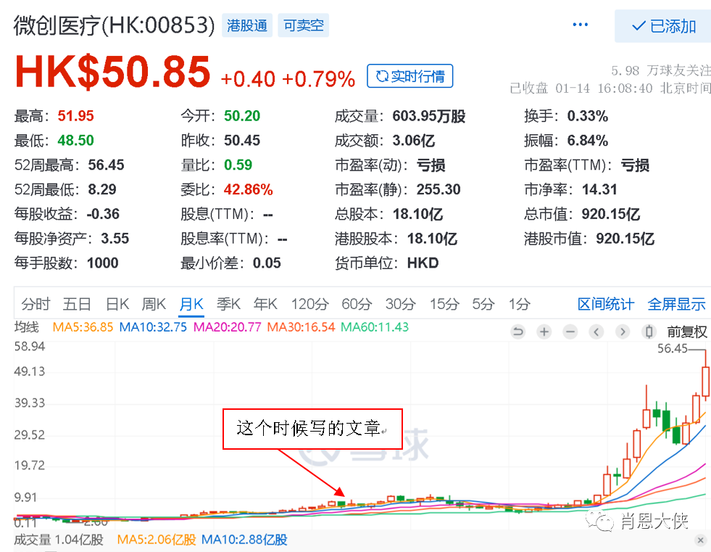The width and height of the screenshot is (711, 552).
Task: Open the three-dots more options menu
Action: tap(580, 25)
